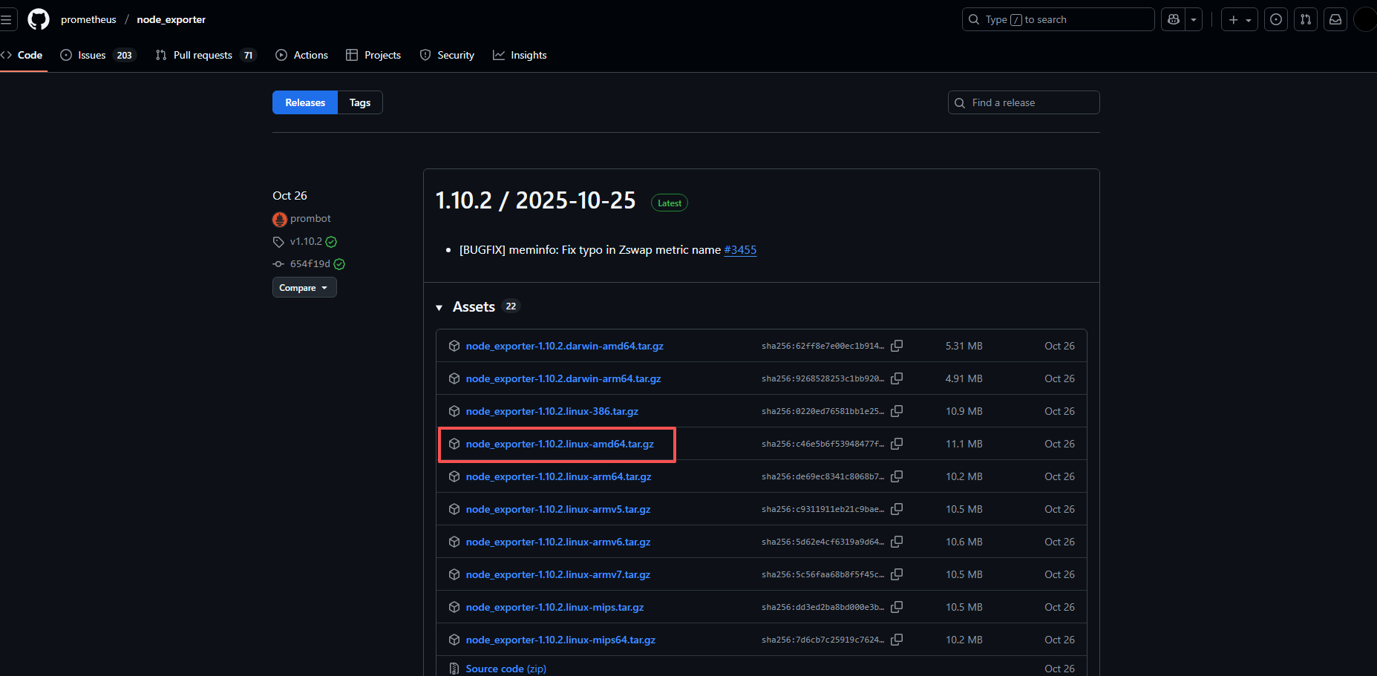Copy sha256 checksum for linux-amd64 tarball
1377x676 pixels.
[897, 444]
